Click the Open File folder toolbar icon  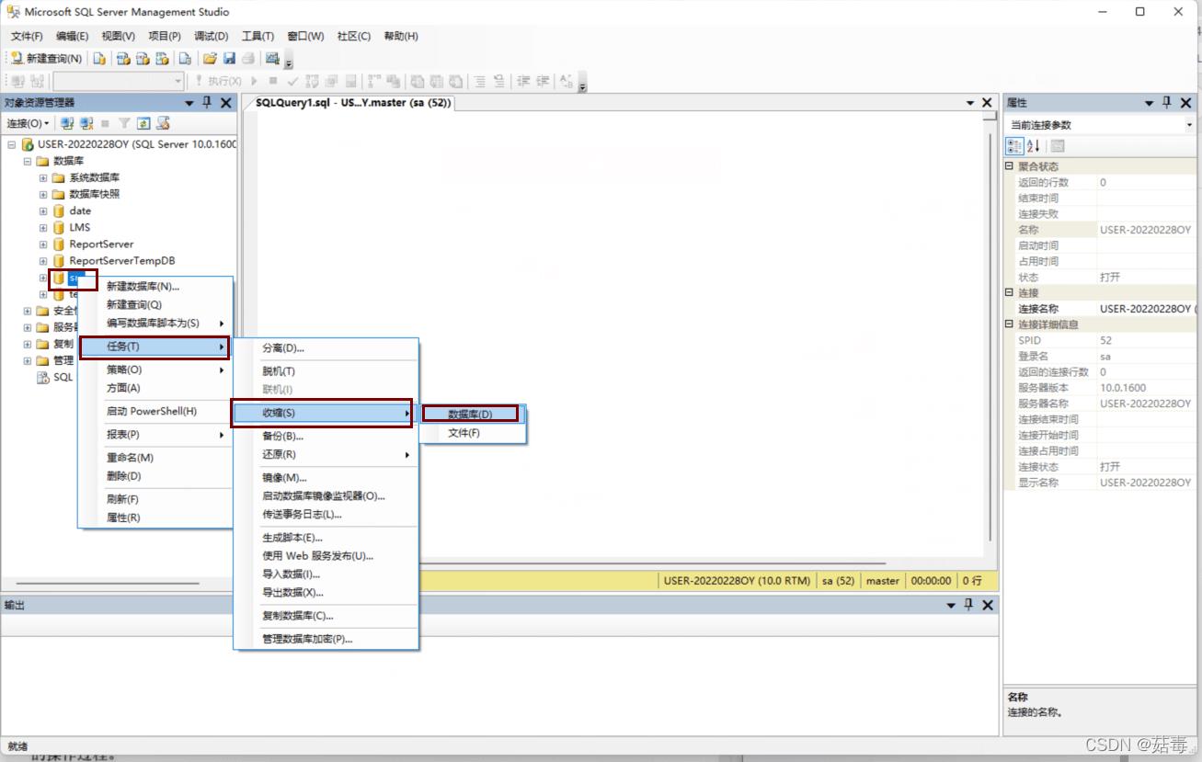click(210, 59)
